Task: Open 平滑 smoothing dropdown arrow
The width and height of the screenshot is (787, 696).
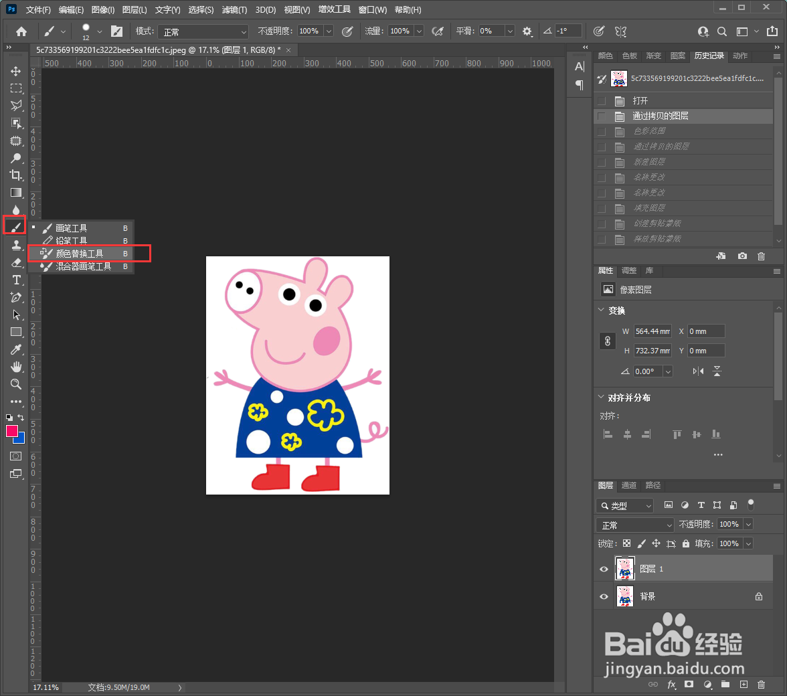Action: (510, 31)
